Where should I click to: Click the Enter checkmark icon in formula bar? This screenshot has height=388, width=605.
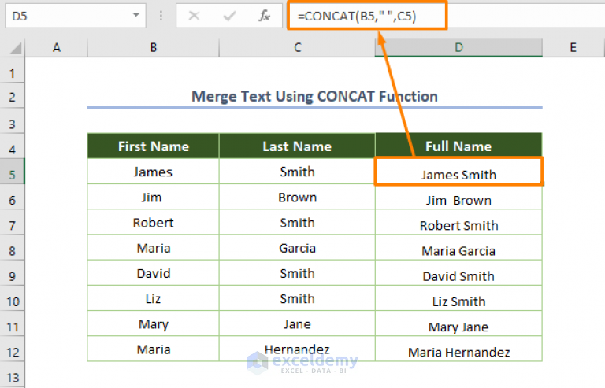tap(230, 15)
